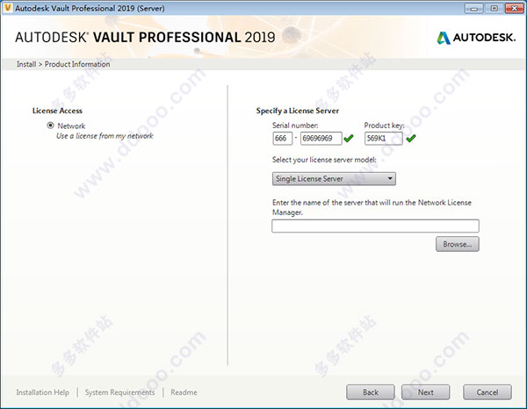Image resolution: width=527 pixels, height=409 pixels.
Task: Click the Browse... button
Action: [458, 244]
